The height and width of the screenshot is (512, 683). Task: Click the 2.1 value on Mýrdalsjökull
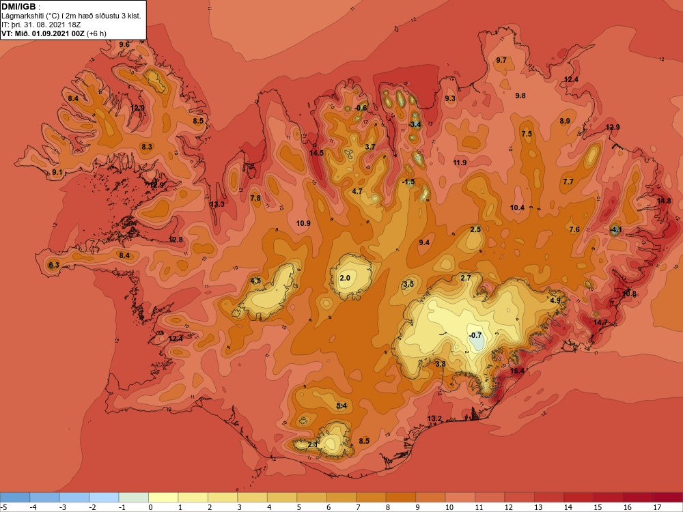(313, 444)
